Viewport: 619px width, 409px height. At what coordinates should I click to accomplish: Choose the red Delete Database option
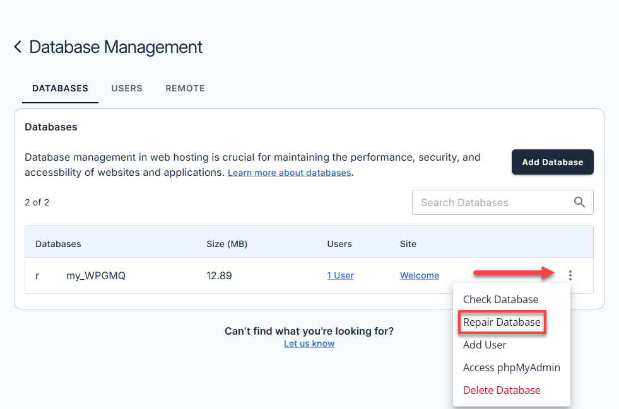(502, 390)
